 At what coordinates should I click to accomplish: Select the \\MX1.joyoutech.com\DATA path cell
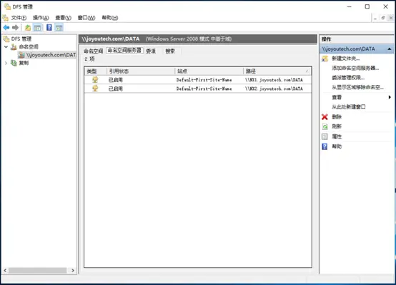[x=274, y=80]
